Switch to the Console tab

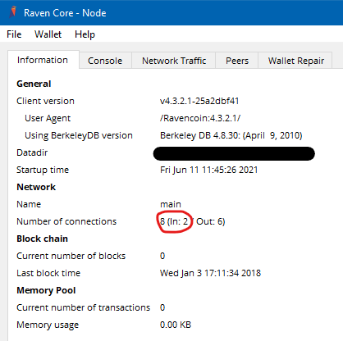(x=105, y=61)
